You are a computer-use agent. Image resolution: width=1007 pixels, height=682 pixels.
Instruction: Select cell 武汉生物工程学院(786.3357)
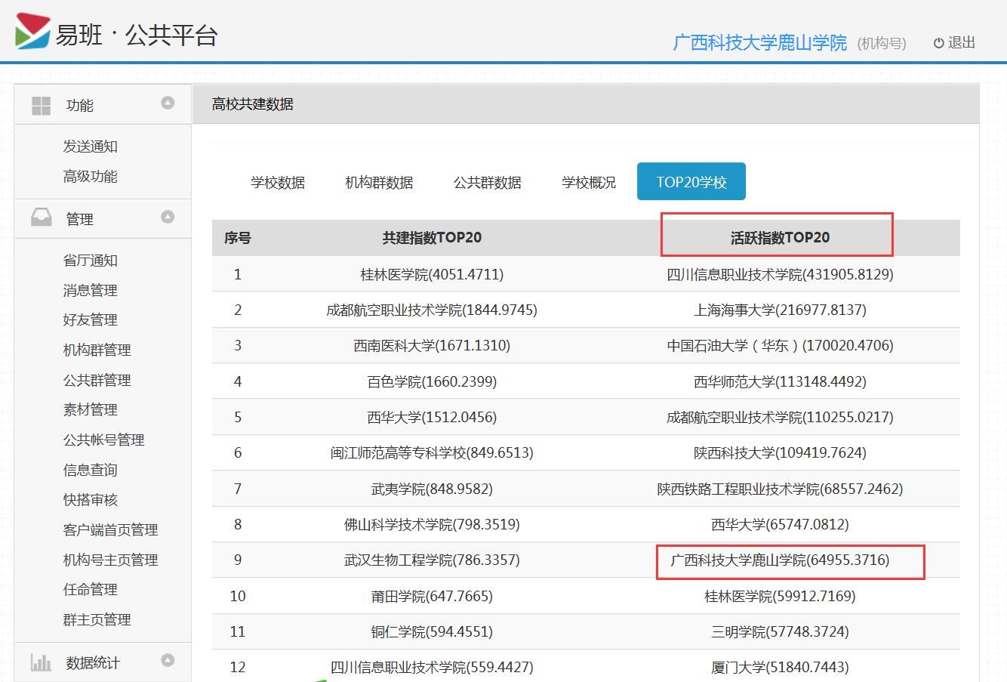pos(432,560)
